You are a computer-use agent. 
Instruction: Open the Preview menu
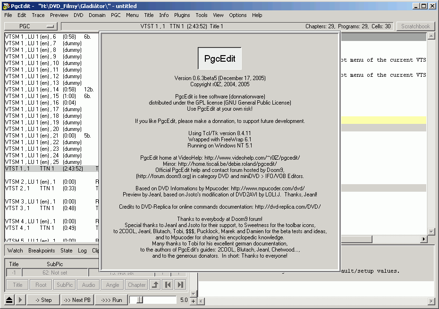(59, 15)
